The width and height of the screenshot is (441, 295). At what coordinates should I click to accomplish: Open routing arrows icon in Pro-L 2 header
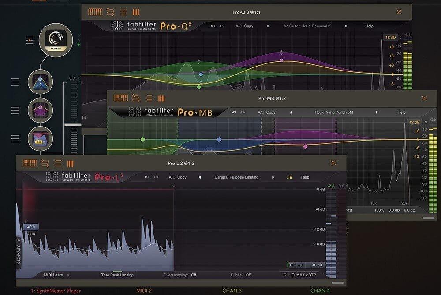click(x=45, y=164)
